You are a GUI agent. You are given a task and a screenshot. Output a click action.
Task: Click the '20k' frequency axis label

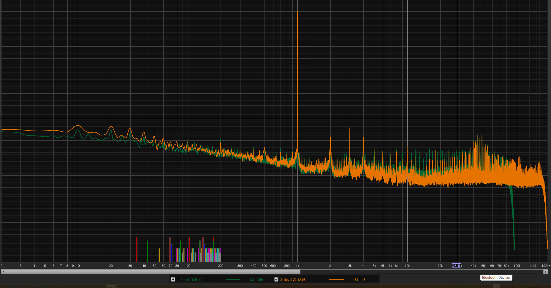click(440, 266)
